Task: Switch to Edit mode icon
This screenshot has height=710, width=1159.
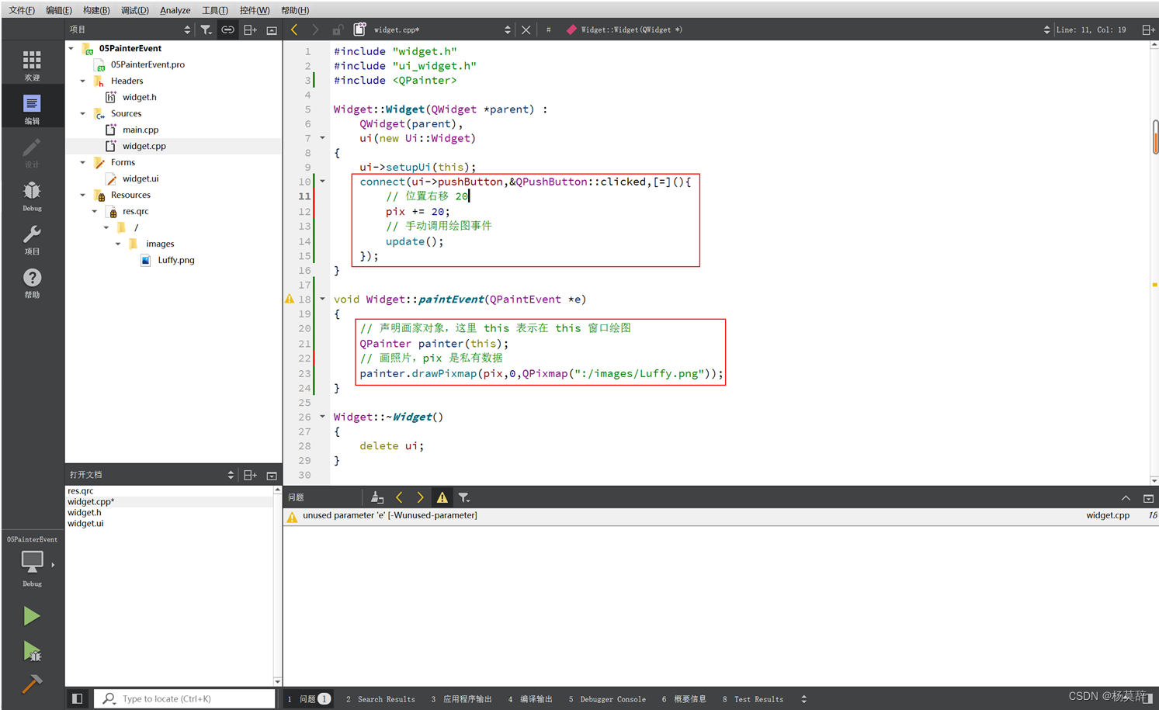Action: tap(32, 109)
